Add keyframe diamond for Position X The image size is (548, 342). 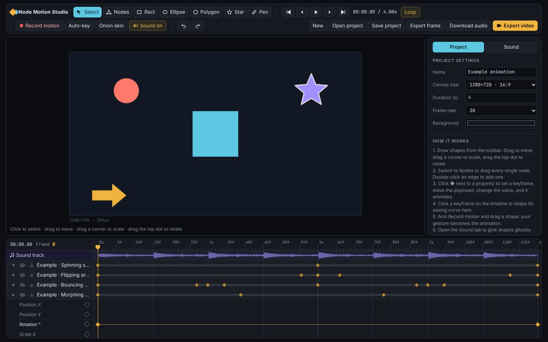(87, 305)
